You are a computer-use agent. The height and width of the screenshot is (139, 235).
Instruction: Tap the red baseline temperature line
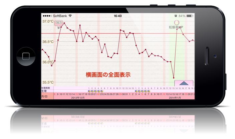(x=118, y=33)
